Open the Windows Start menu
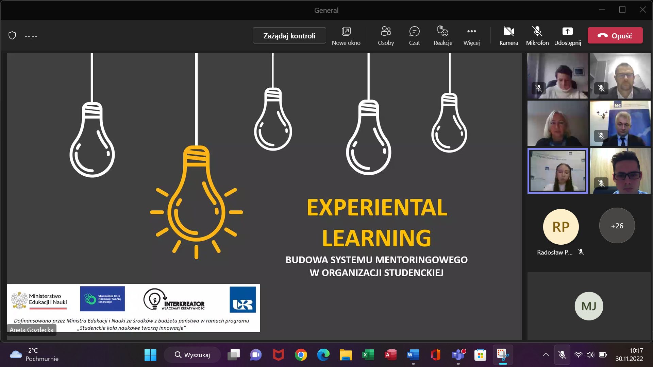 pos(150,355)
